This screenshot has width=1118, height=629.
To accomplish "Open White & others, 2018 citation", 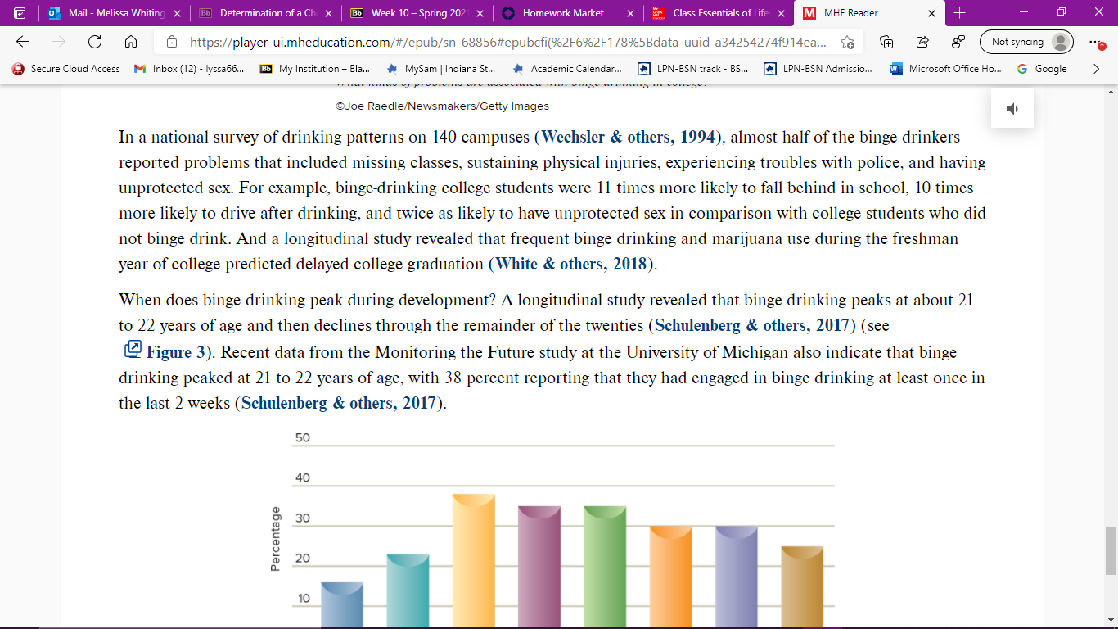I will (571, 264).
